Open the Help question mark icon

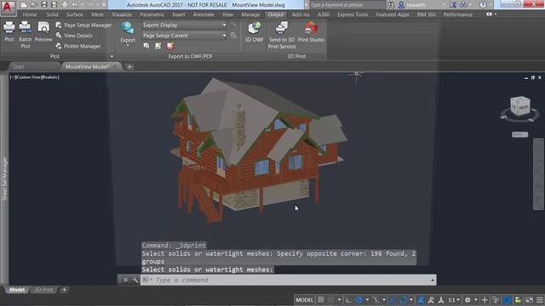point(483,5)
